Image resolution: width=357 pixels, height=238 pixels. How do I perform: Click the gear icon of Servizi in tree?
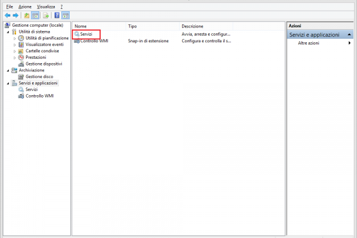21,89
